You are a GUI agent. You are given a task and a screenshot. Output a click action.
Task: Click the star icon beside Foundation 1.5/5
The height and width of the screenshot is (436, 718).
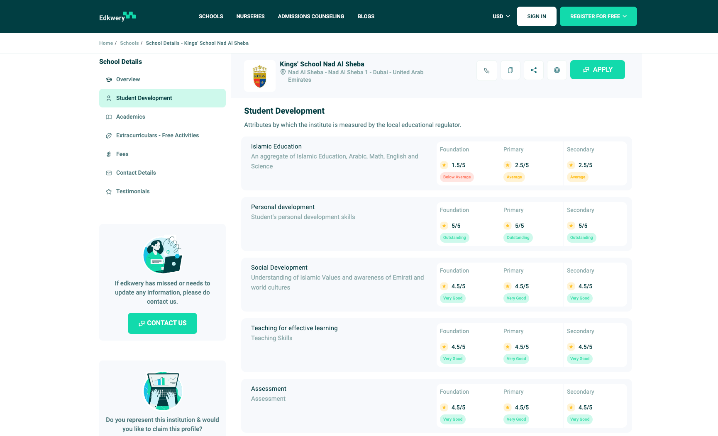[x=444, y=165]
